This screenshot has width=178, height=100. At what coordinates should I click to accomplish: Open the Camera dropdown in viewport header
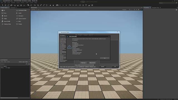[33, 10]
